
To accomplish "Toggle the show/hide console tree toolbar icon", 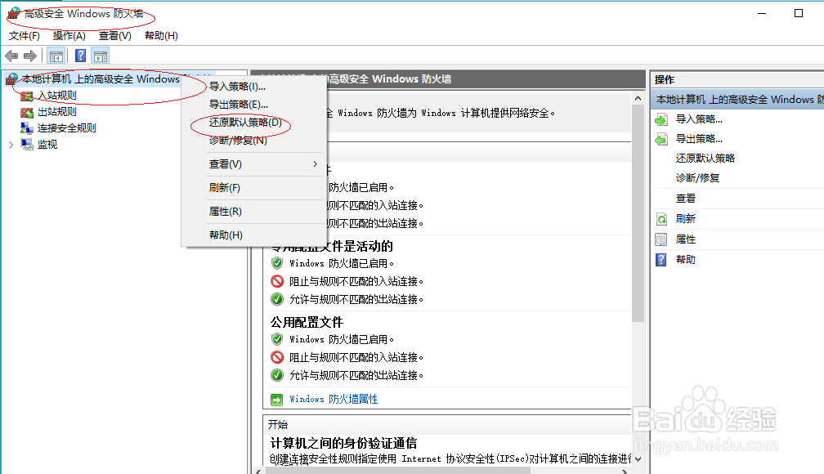I will [x=56, y=56].
